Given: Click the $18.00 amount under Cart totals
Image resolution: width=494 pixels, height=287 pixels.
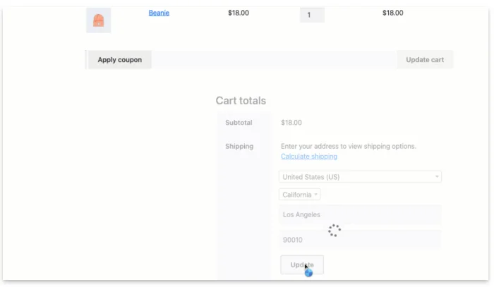Looking at the screenshot, I should 291,123.
